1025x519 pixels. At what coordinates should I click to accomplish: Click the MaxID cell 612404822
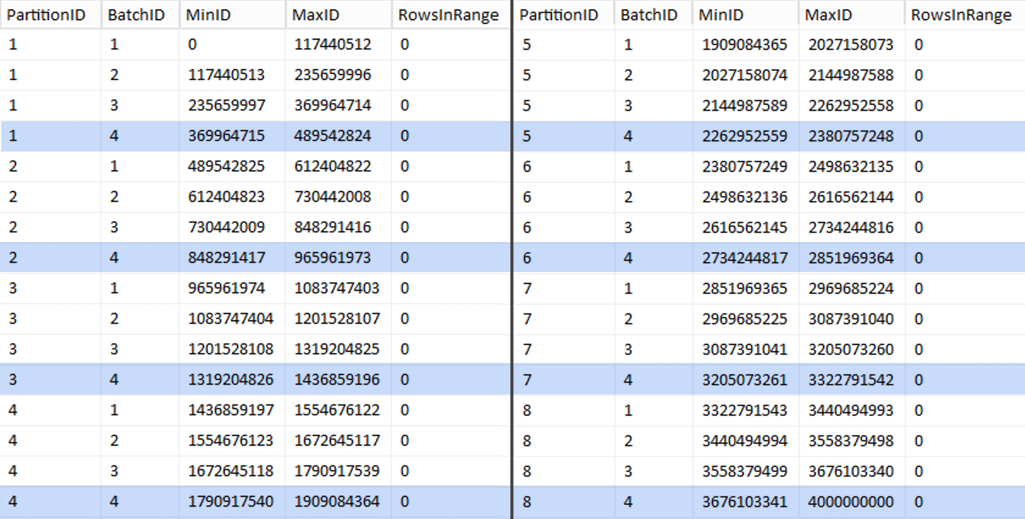click(x=338, y=166)
